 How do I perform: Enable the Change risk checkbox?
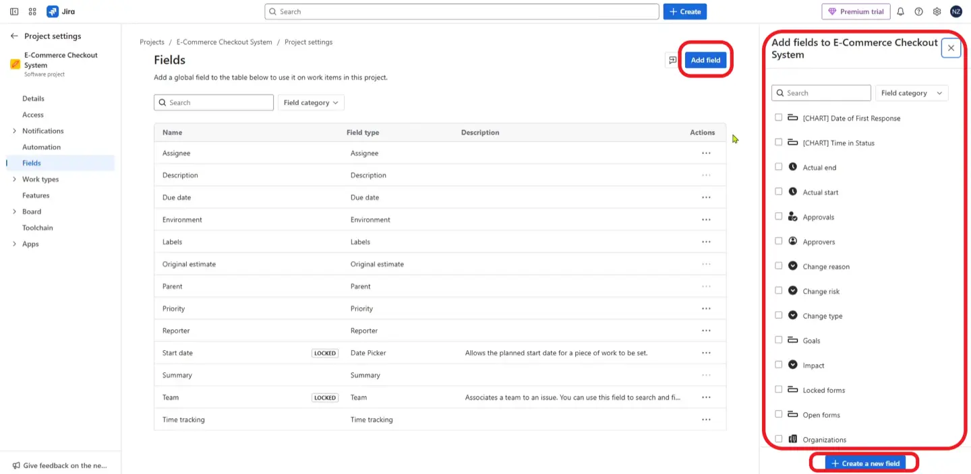point(778,290)
